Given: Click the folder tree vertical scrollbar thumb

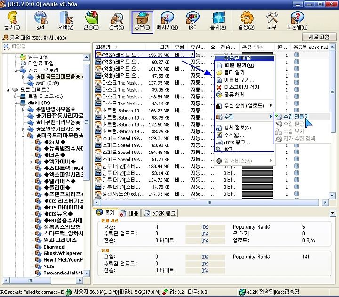Looking at the screenshot, I should click(86, 122).
